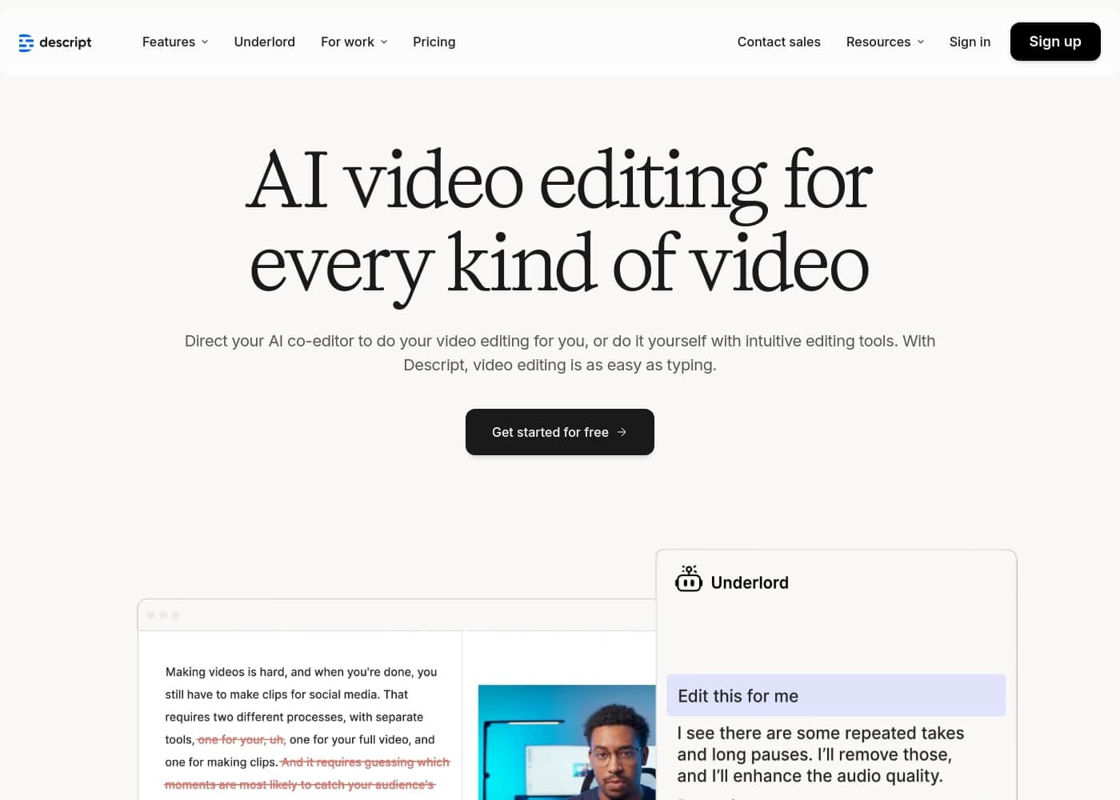Image resolution: width=1120 pixels, height=800 pixels.
Task: Open the Underlord nav item
Action: coord(265,42)
